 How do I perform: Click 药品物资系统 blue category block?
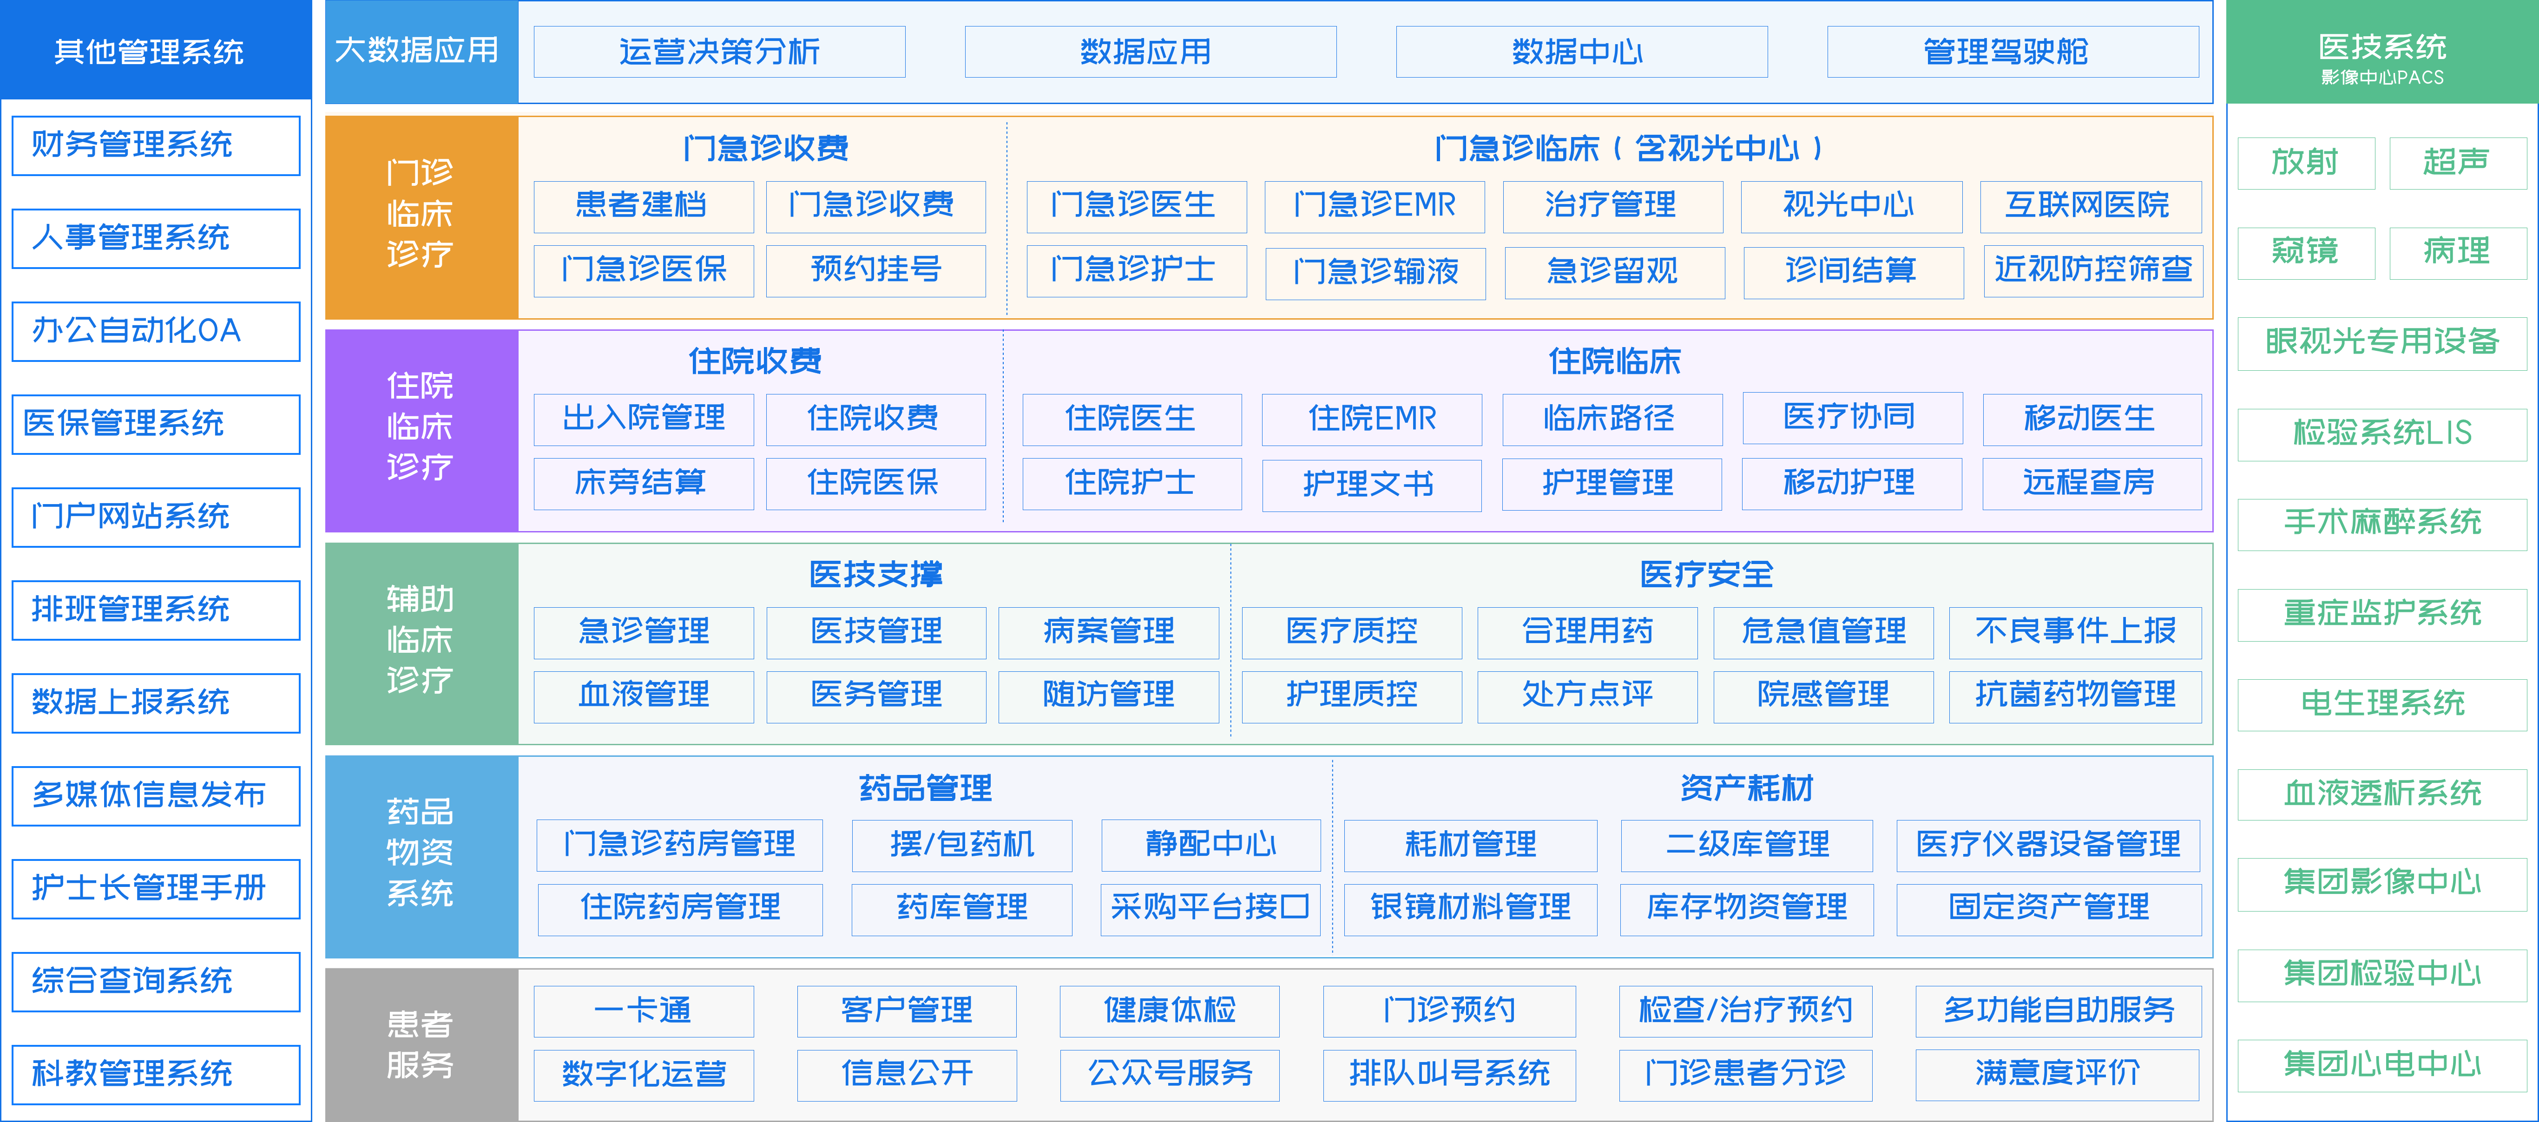point(421,857)
